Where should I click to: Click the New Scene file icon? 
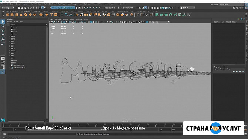coord(19,8)
